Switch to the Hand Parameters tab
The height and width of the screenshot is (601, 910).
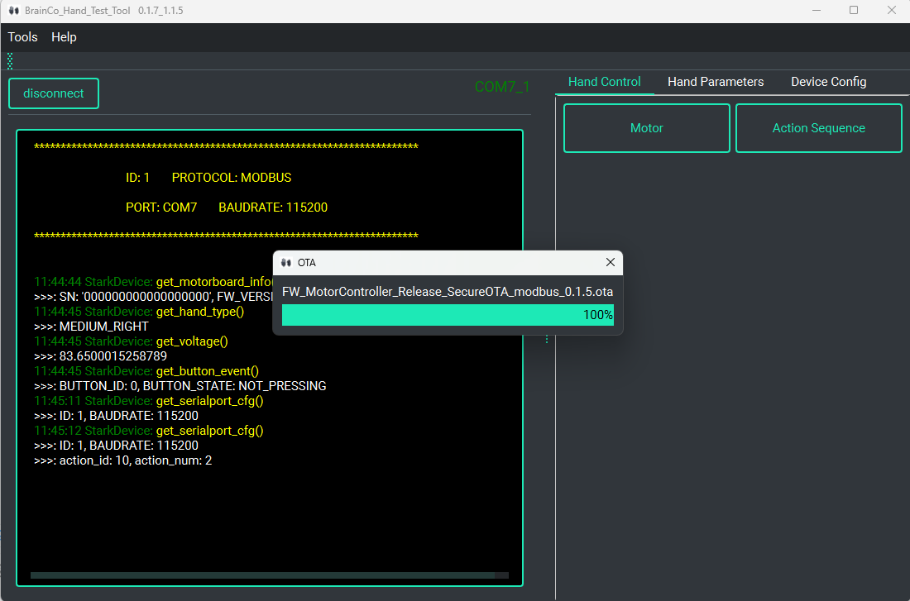[716, 82]
